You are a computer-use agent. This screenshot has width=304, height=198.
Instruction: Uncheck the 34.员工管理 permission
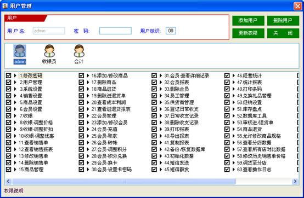tap(154, 96)
